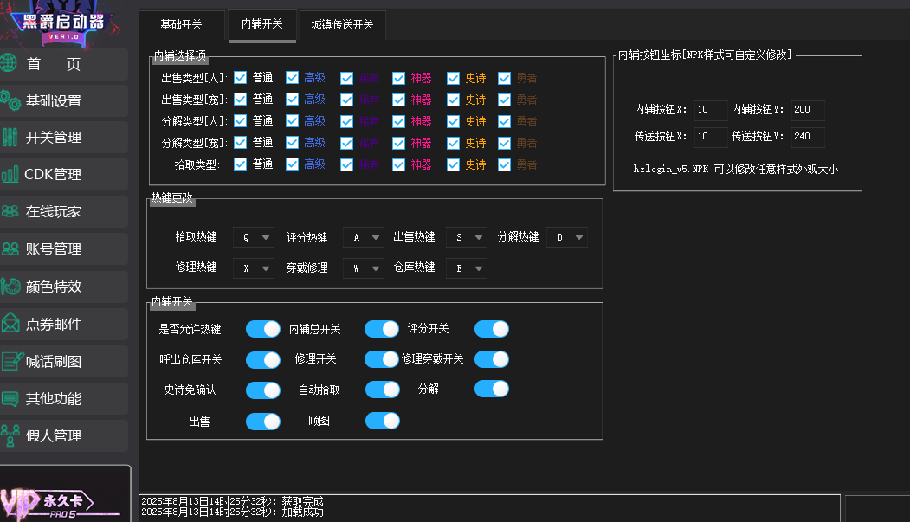Uncheck 普通 in the 出售类型[人] row
910x522 pixels.
241,78
